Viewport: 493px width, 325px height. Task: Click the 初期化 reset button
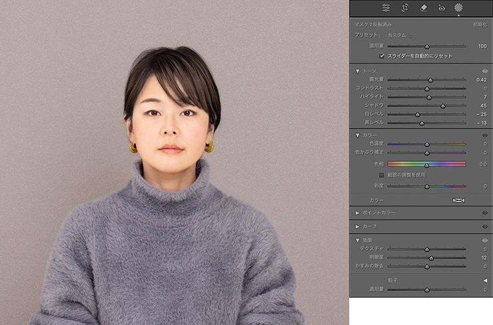479,24
